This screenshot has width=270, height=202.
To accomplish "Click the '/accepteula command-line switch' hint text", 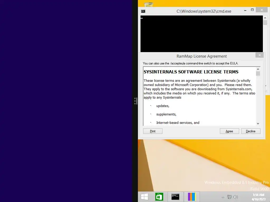I will [190, 63].
